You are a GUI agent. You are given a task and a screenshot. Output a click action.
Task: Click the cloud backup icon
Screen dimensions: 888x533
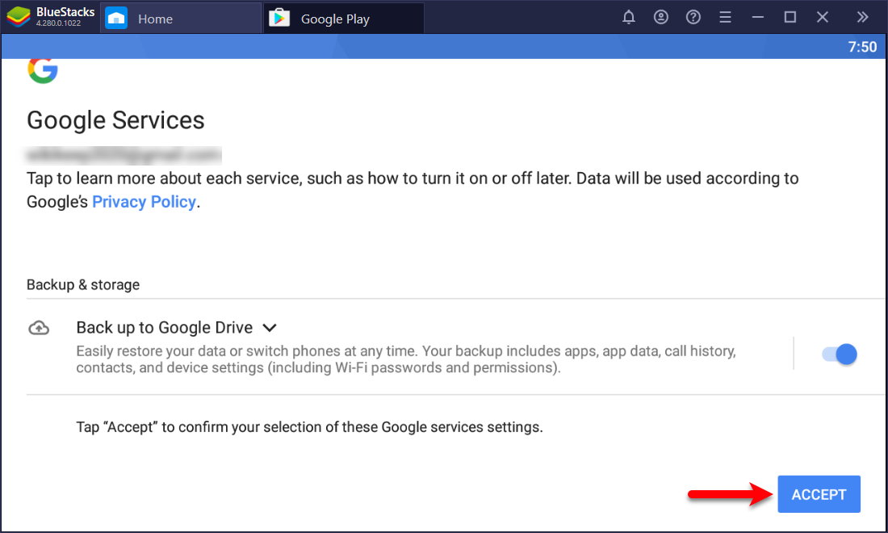coord(39,328)
